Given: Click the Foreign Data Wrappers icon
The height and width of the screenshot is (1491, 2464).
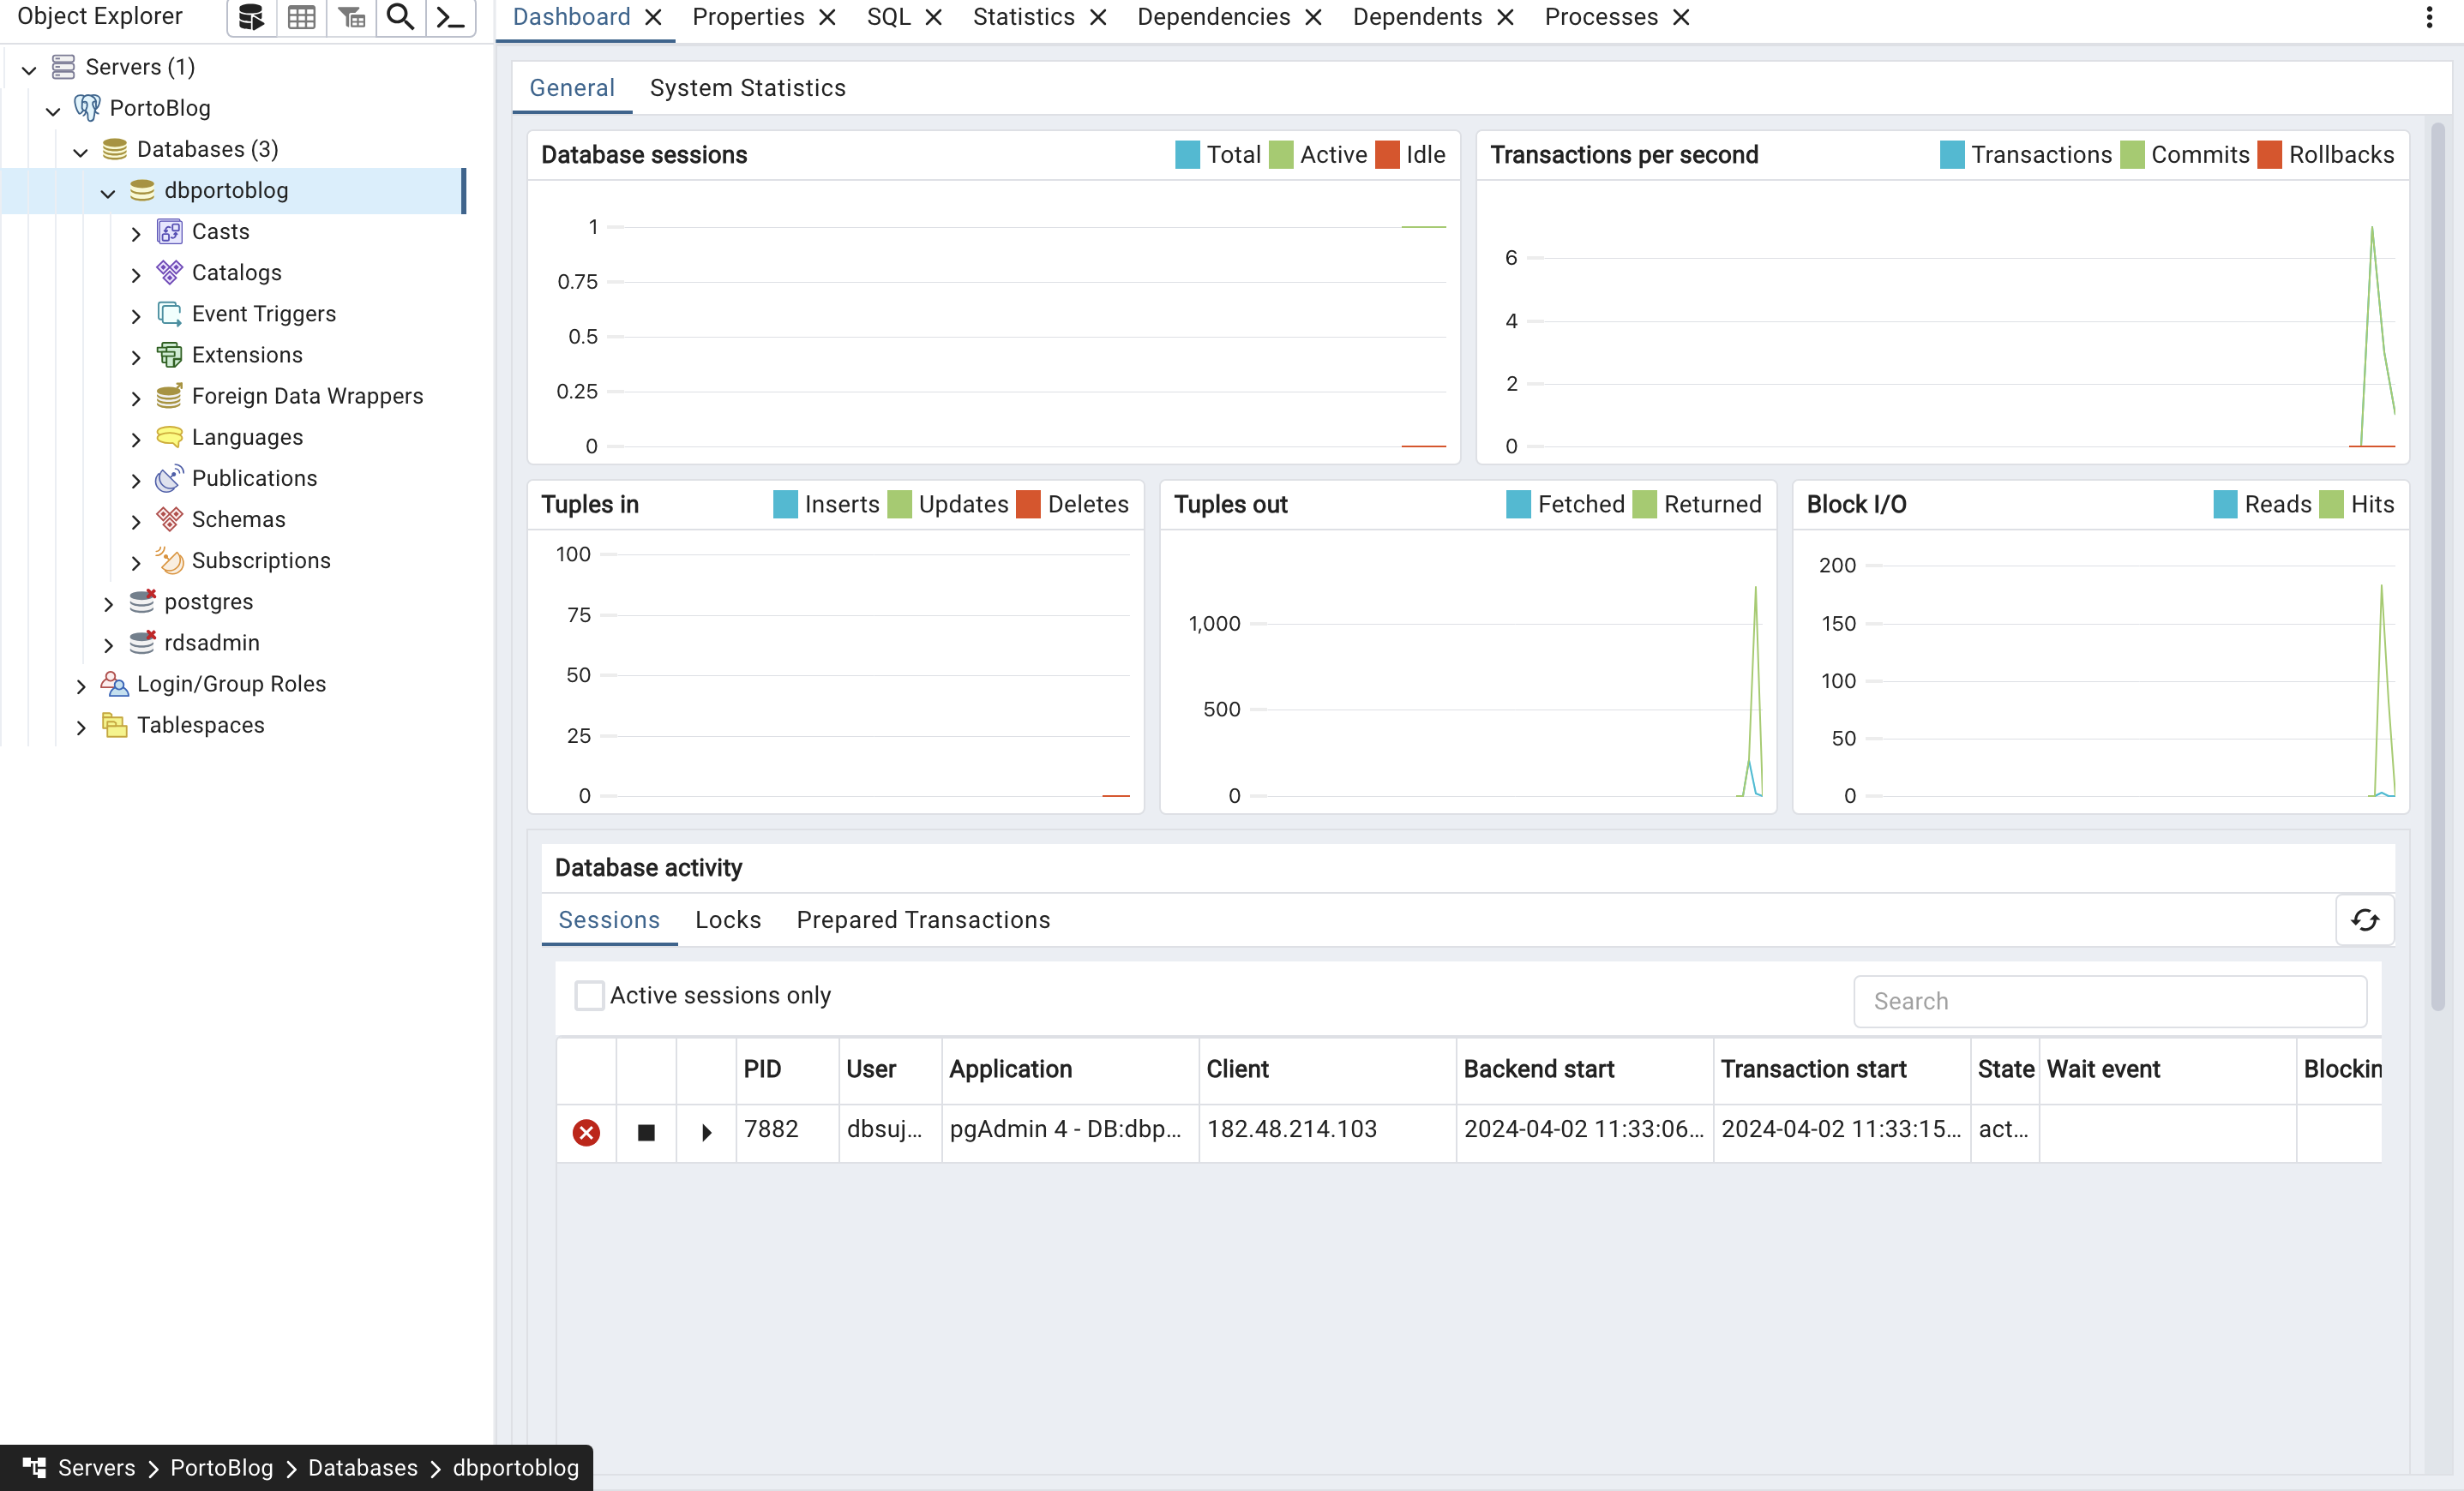Looking at the screenshot, I should 170,396.
